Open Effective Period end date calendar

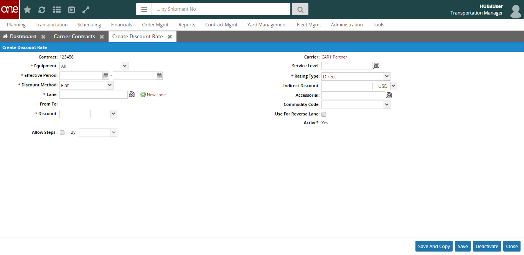(x=159, y=76)
